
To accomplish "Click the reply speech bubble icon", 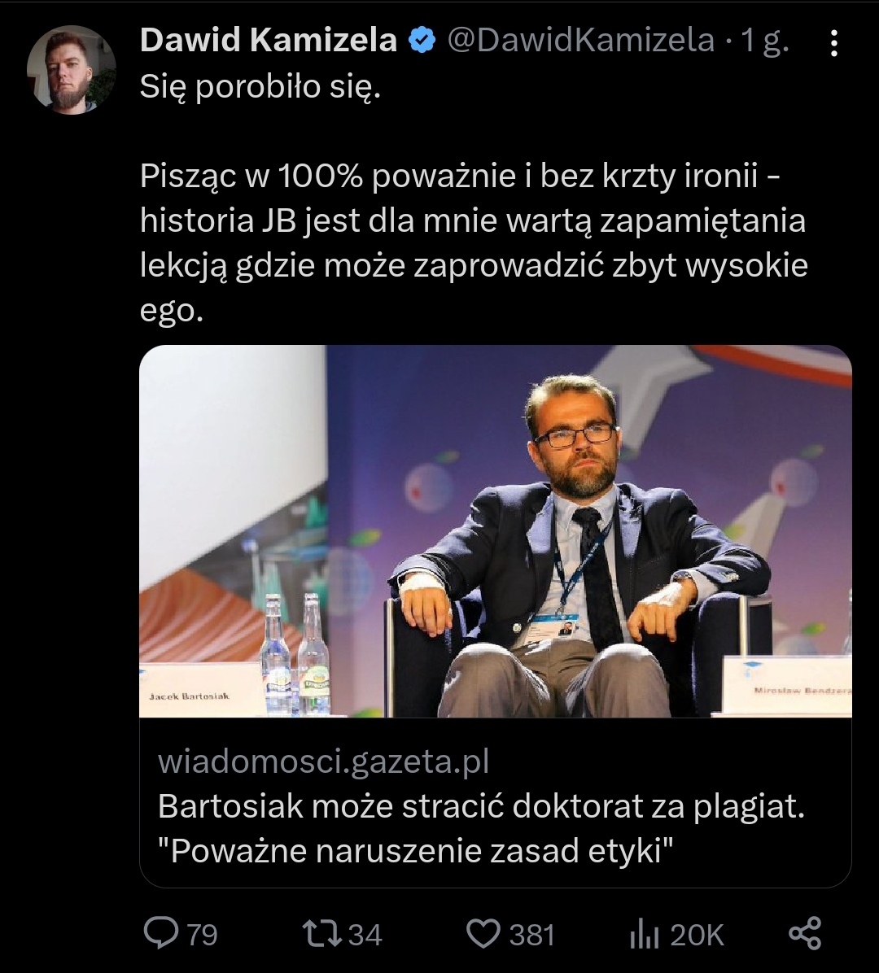I will point(160,933).
